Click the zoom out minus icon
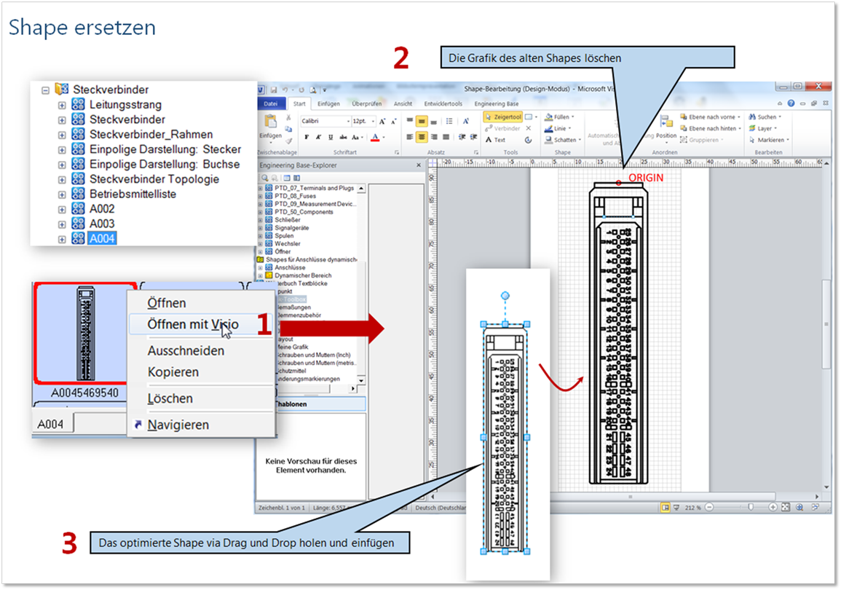Viewport: 841px width, 590px height. point(710,508)
